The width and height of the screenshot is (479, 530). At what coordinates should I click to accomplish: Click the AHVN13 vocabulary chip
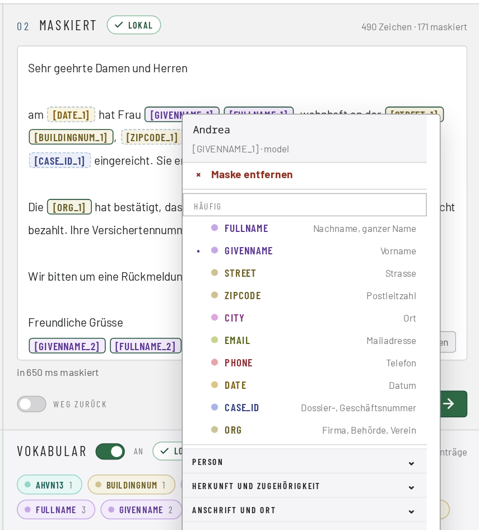point(50,485)
